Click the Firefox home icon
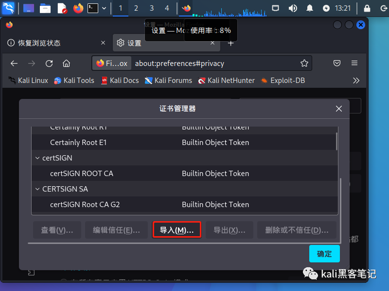 point(67,63)
